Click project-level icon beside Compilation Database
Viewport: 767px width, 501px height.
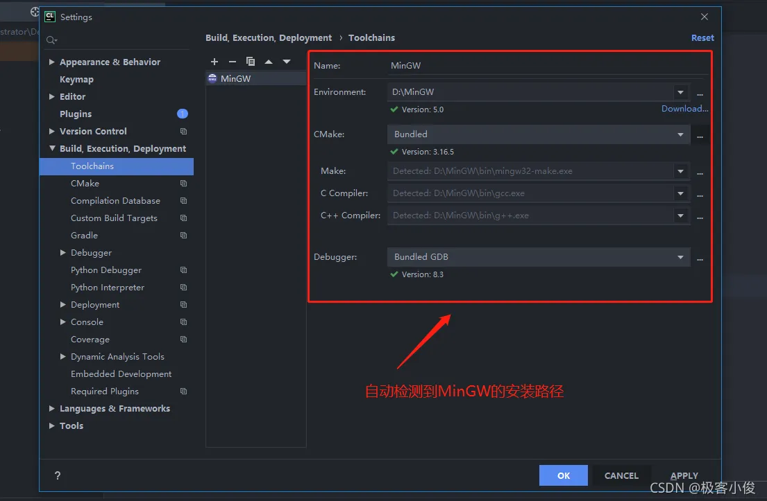point(183,201)
